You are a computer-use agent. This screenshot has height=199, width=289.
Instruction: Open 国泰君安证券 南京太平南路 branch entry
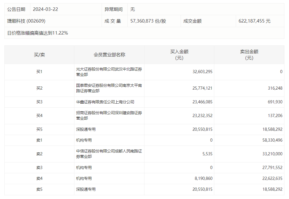[x=109, y=88]
